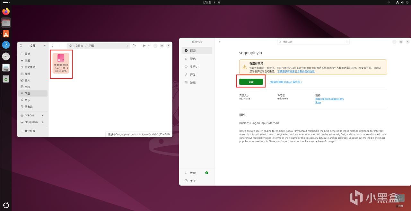Open 管理 in the App Center sidebar
The height and width of the screenshot is (211, 411).
coord(197,173)
